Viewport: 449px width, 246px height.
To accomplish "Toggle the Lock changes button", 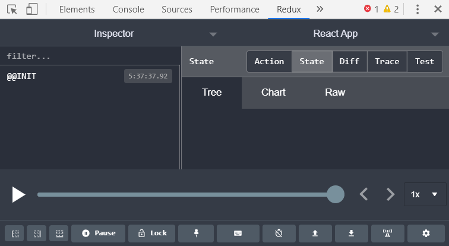I will (152, 234).
